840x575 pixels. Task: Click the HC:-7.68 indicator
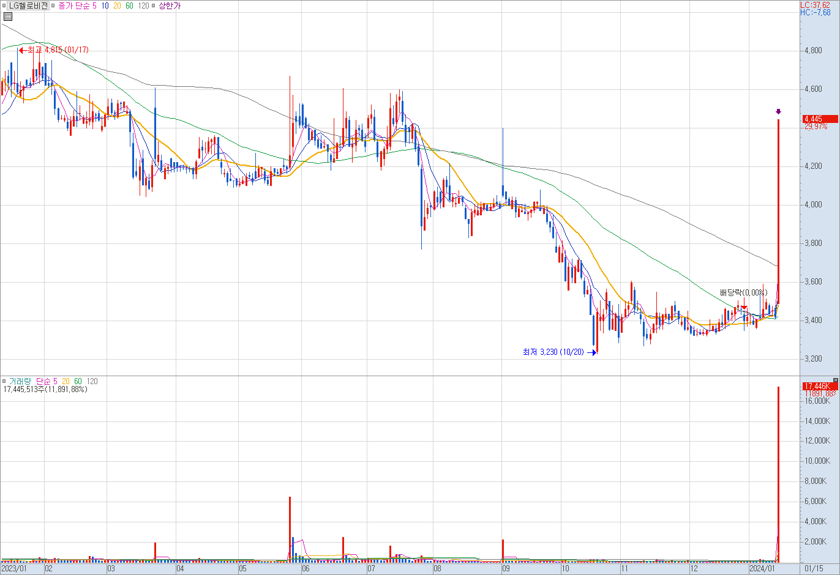815,12
